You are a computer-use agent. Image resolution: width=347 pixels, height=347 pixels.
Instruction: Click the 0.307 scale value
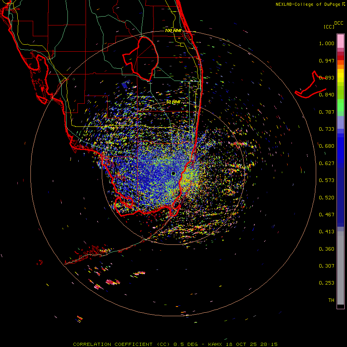pyautogui.click(x=327, y=266)
